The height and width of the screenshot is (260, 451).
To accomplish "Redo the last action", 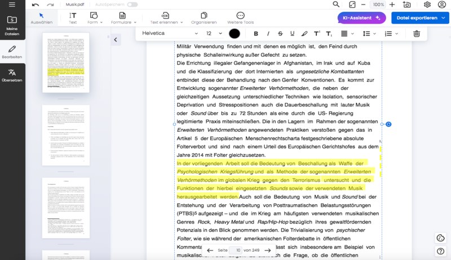I will tap(50, 5).
